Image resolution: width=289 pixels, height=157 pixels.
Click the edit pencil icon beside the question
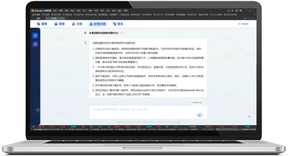(x=122, y=33)
